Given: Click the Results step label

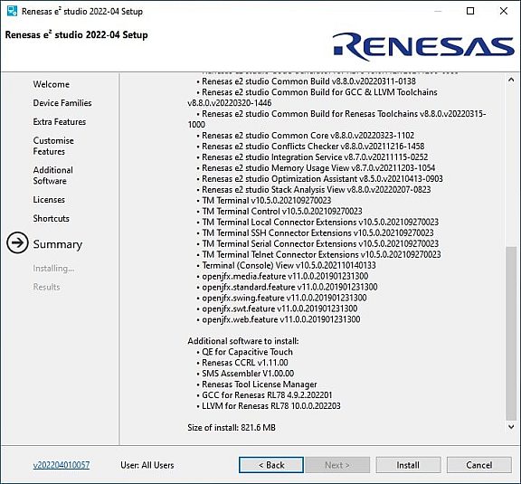Looking at the screenshot, I should tap(46, 287).
